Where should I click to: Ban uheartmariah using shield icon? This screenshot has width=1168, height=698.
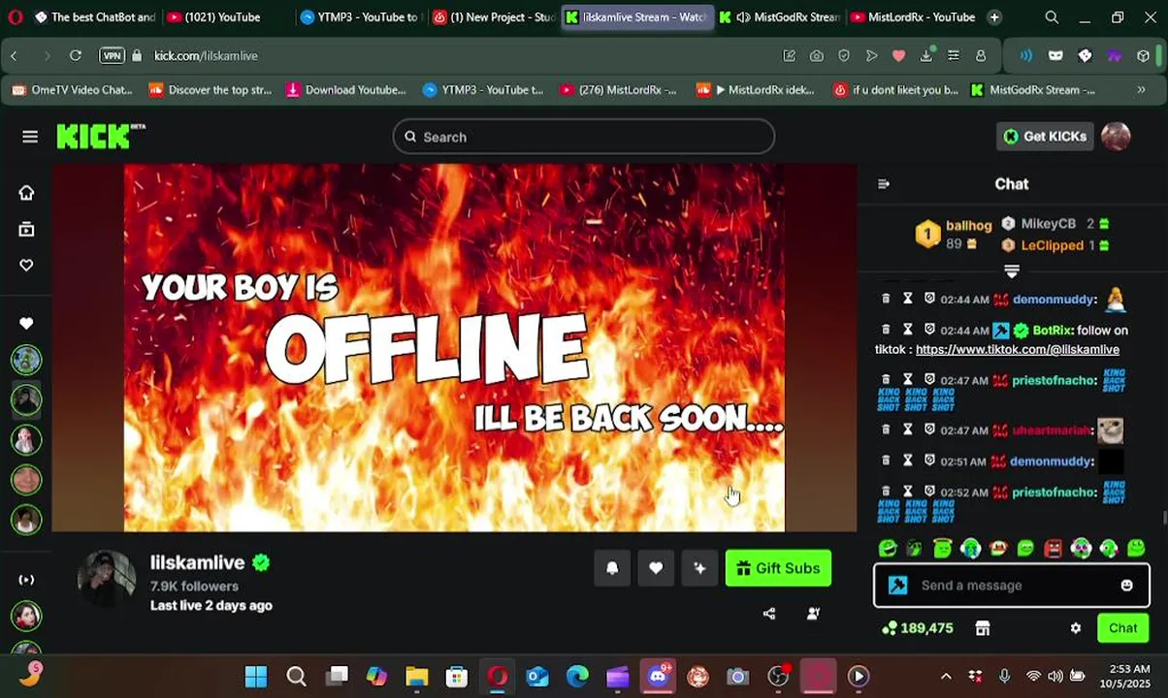pos(929,429)
